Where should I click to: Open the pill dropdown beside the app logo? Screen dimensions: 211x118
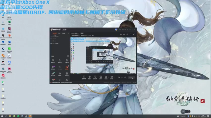[x=64, y=30]
